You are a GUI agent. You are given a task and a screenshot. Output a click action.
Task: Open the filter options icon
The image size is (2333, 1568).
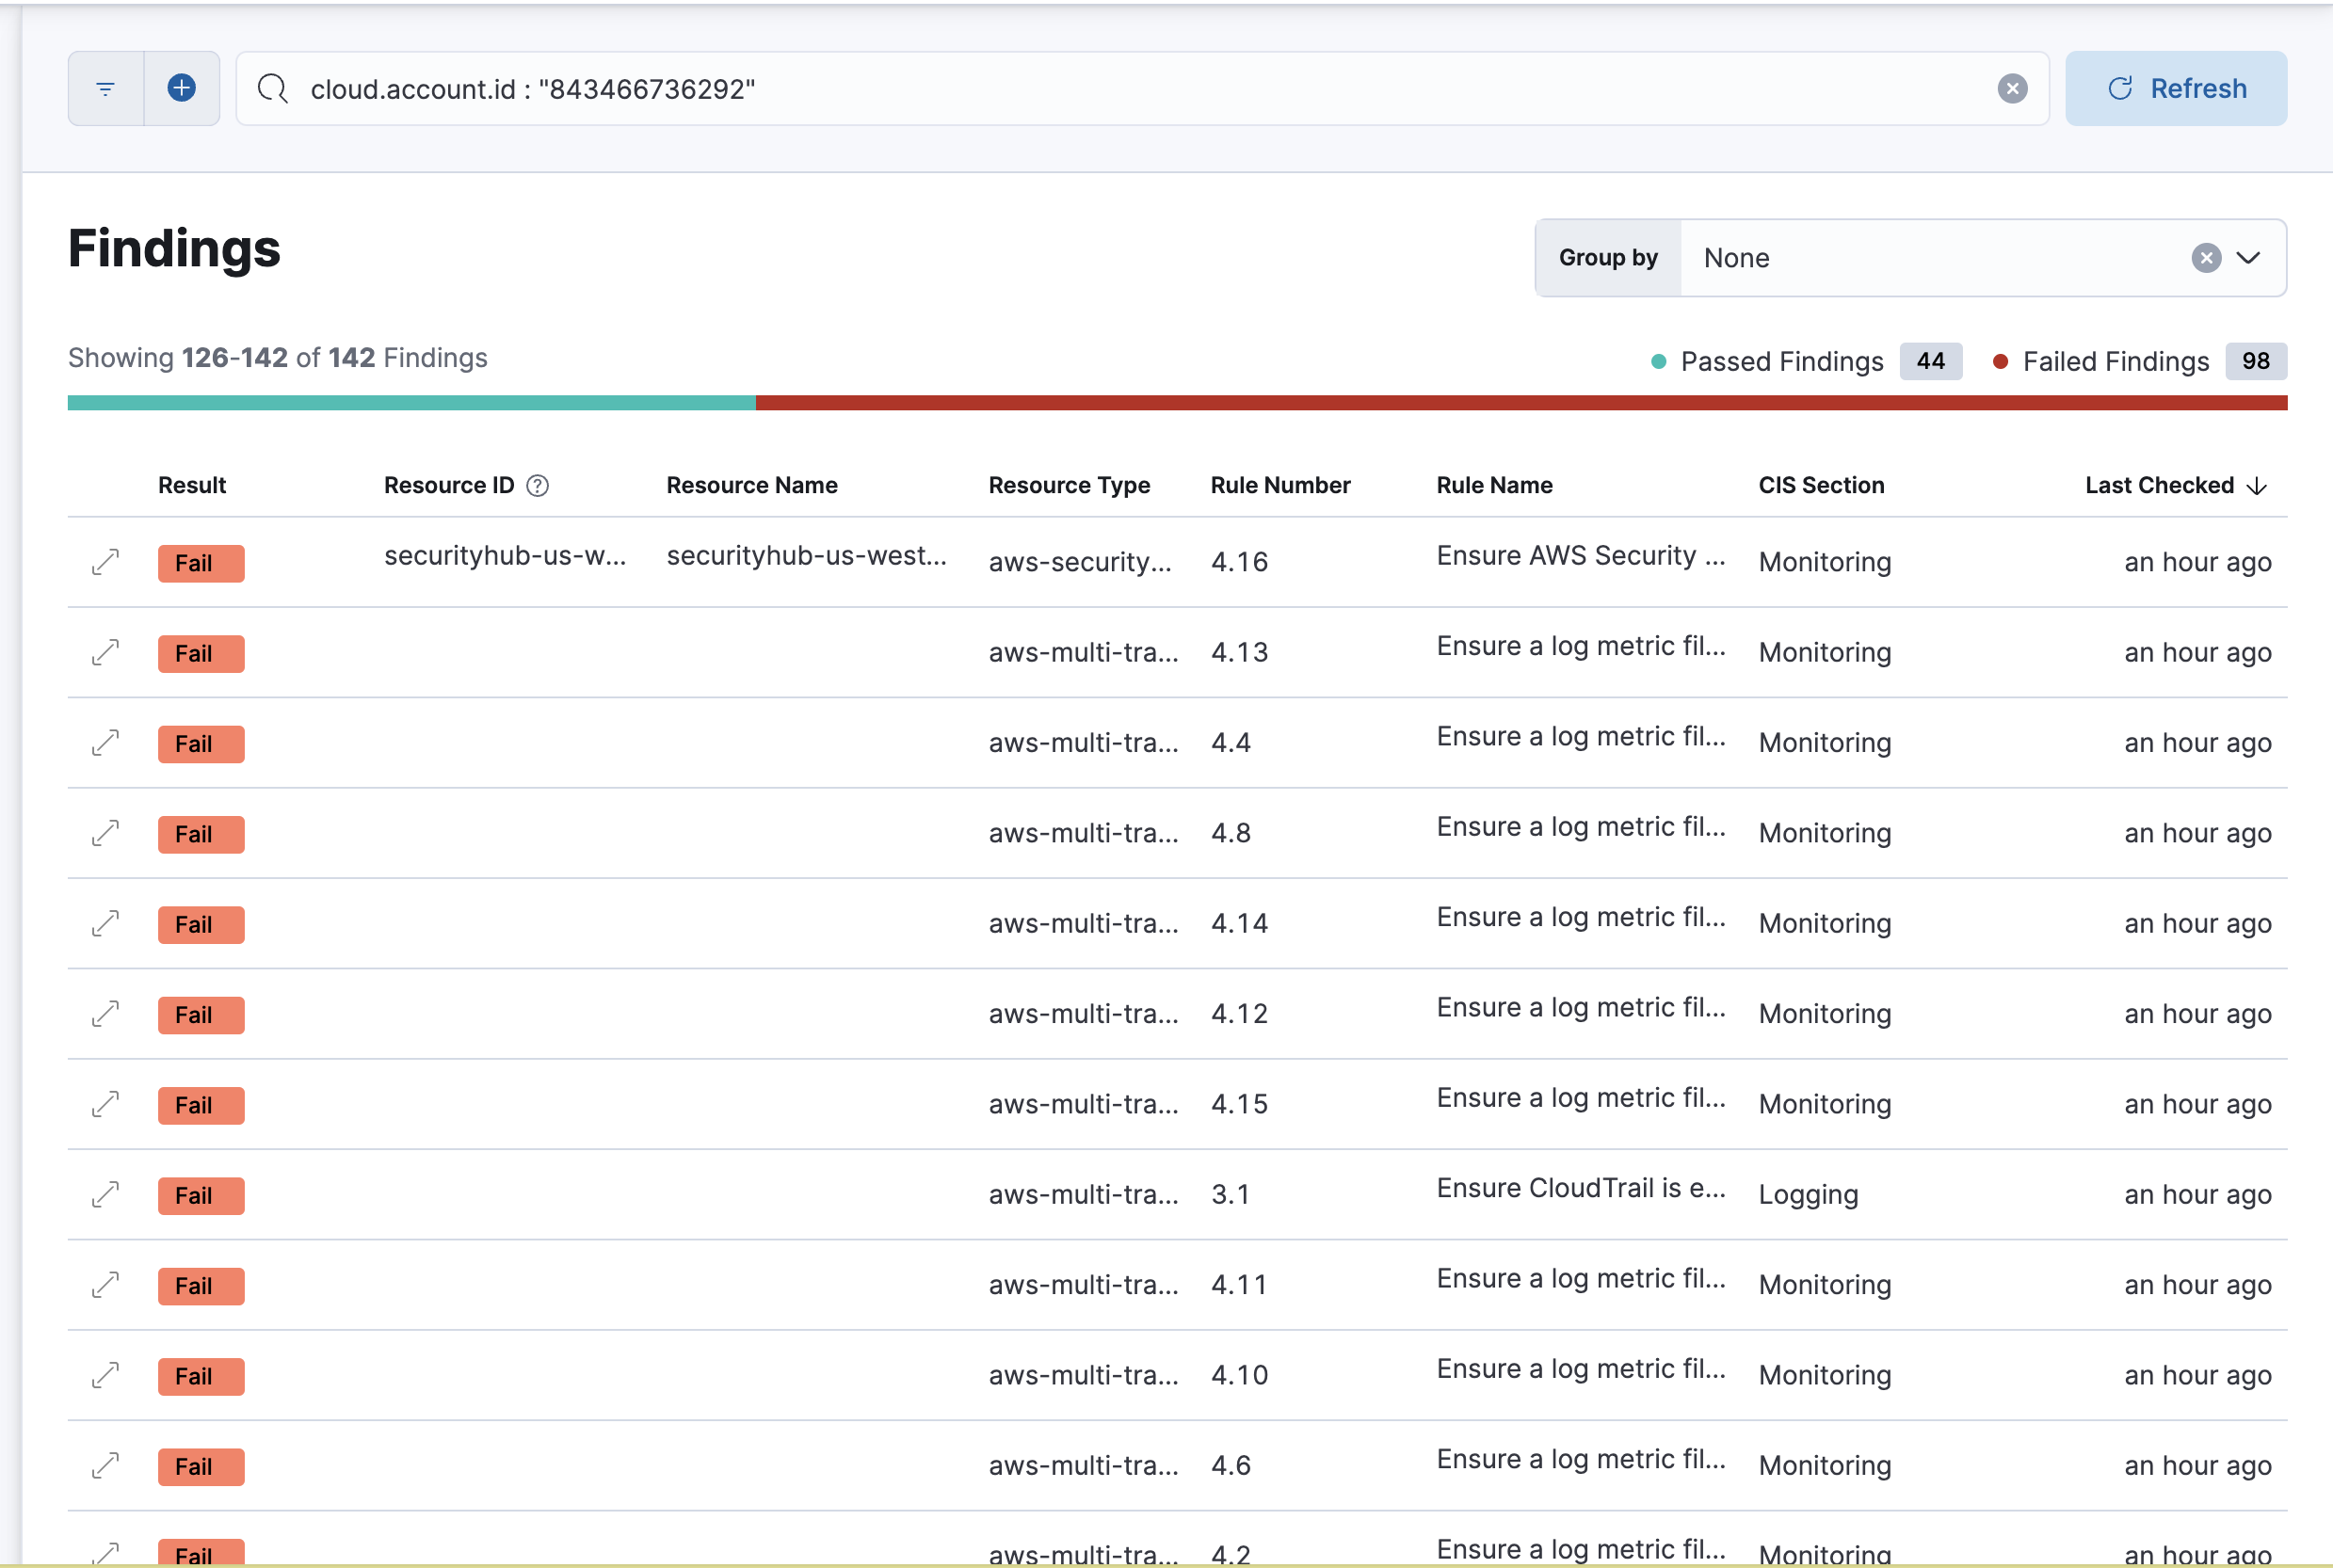(x=105, y=88)
